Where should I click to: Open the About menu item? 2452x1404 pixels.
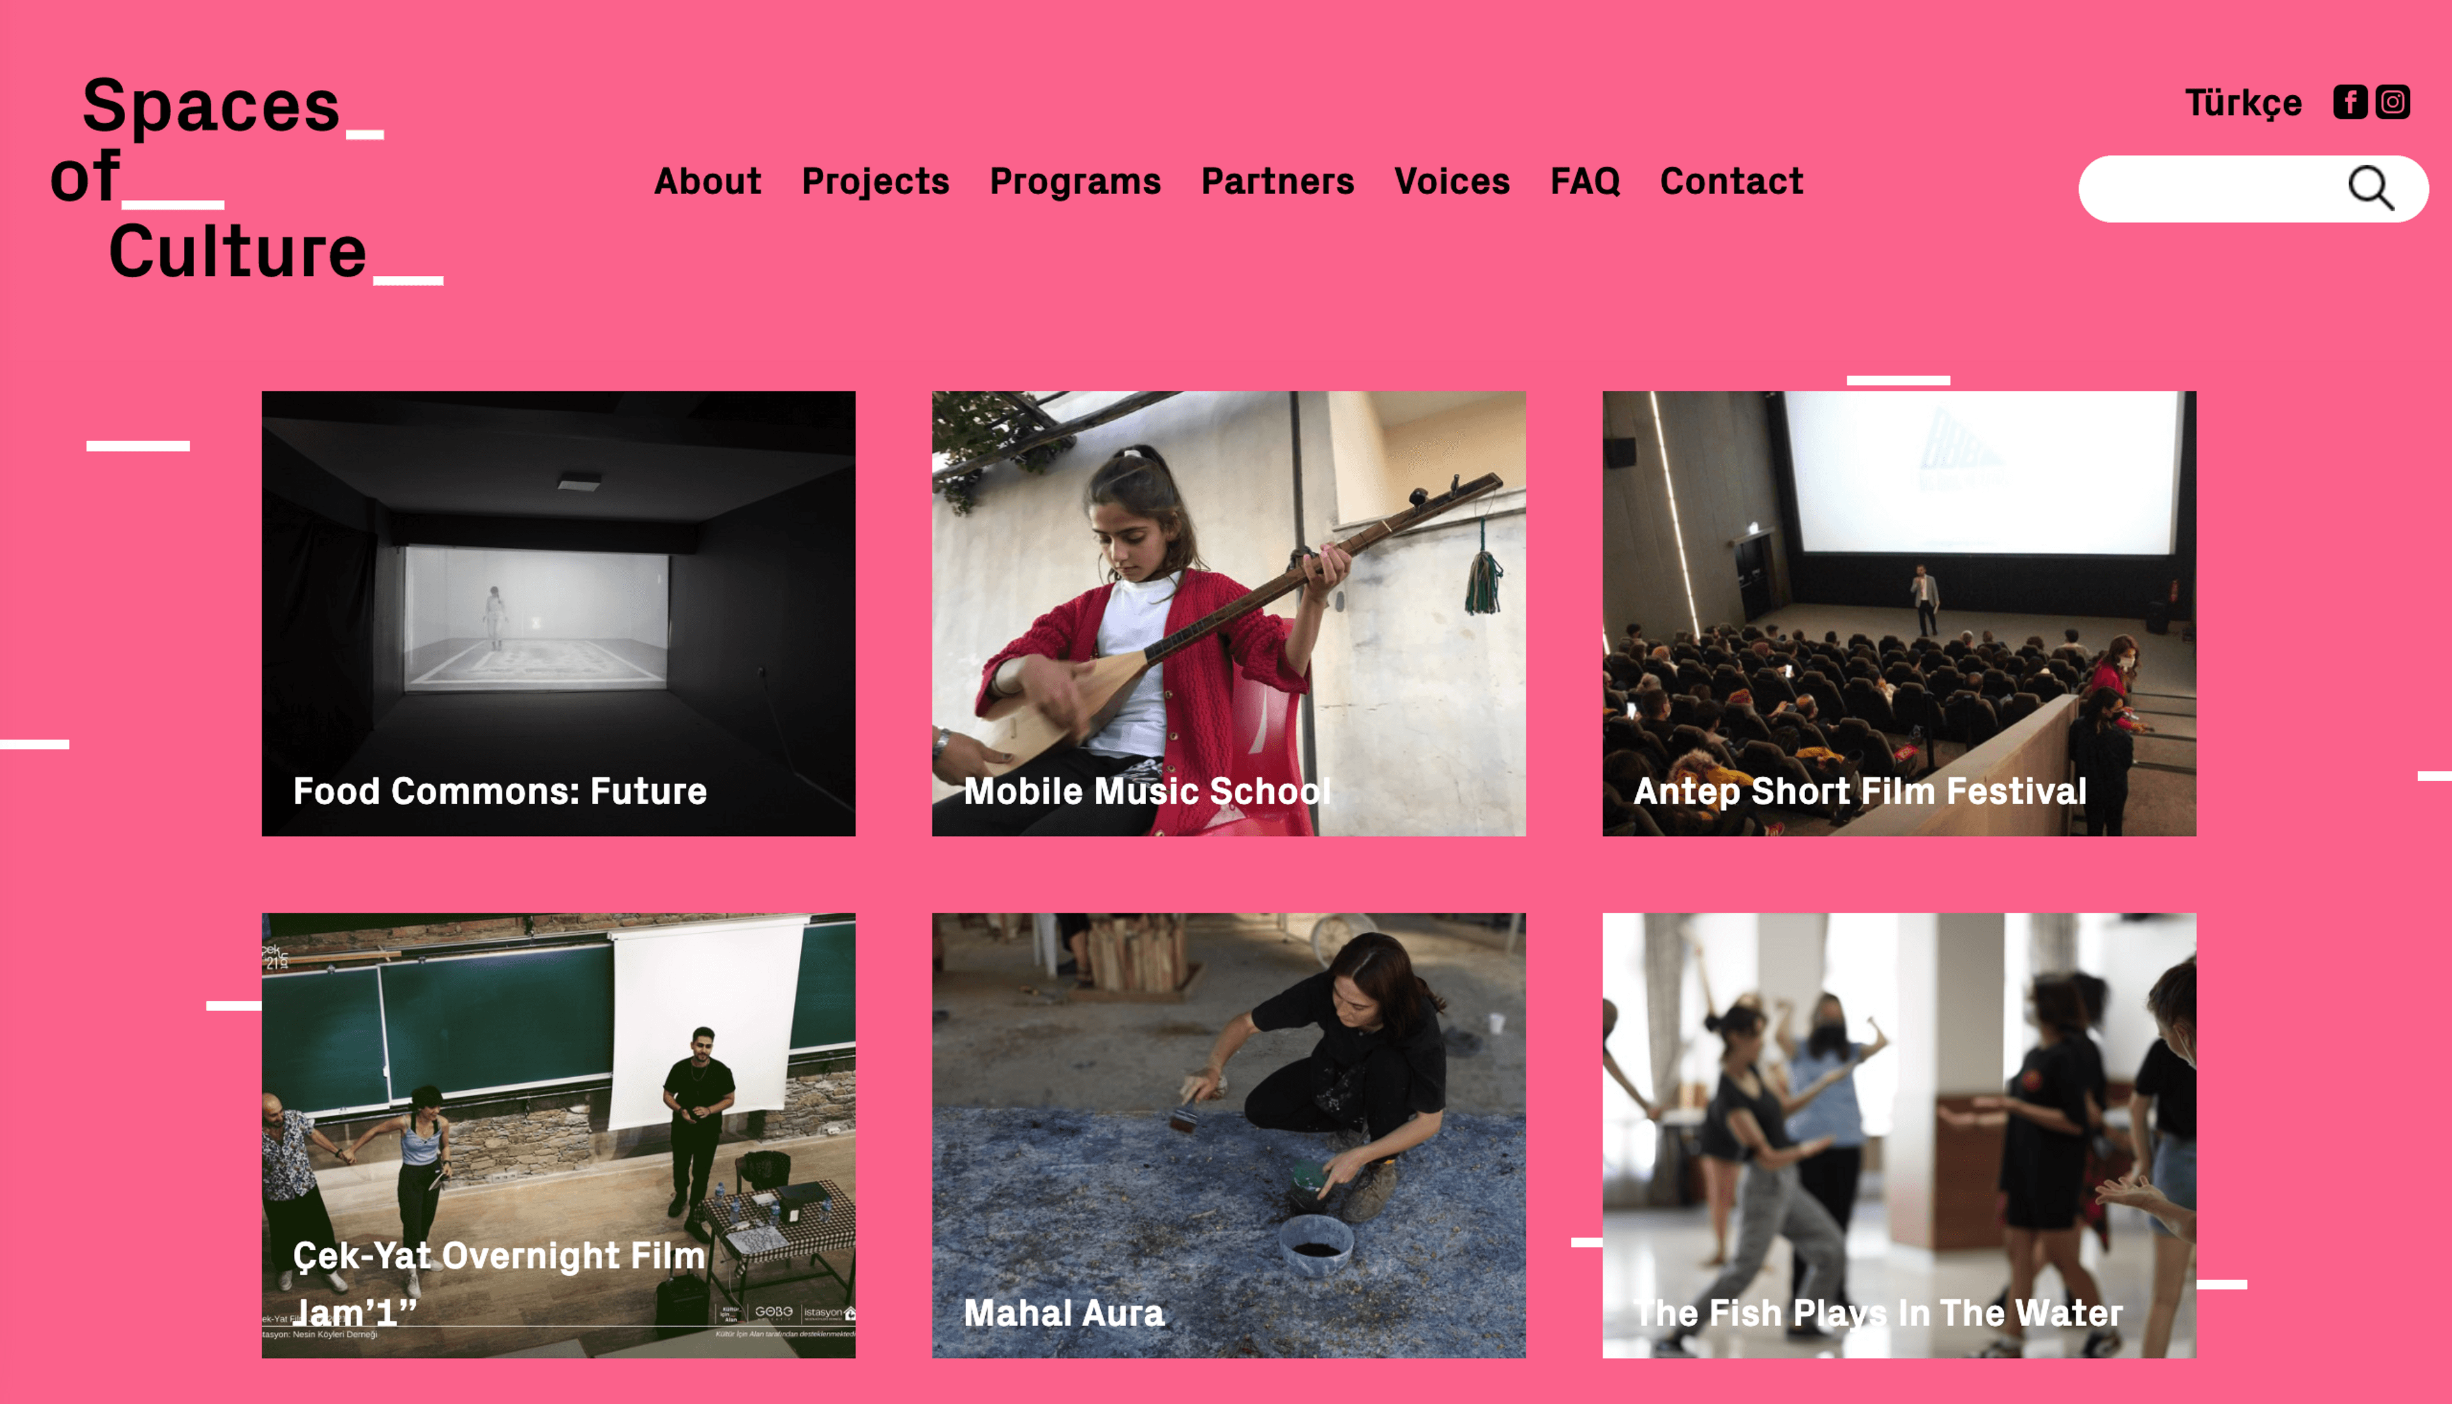coord(708,181)
